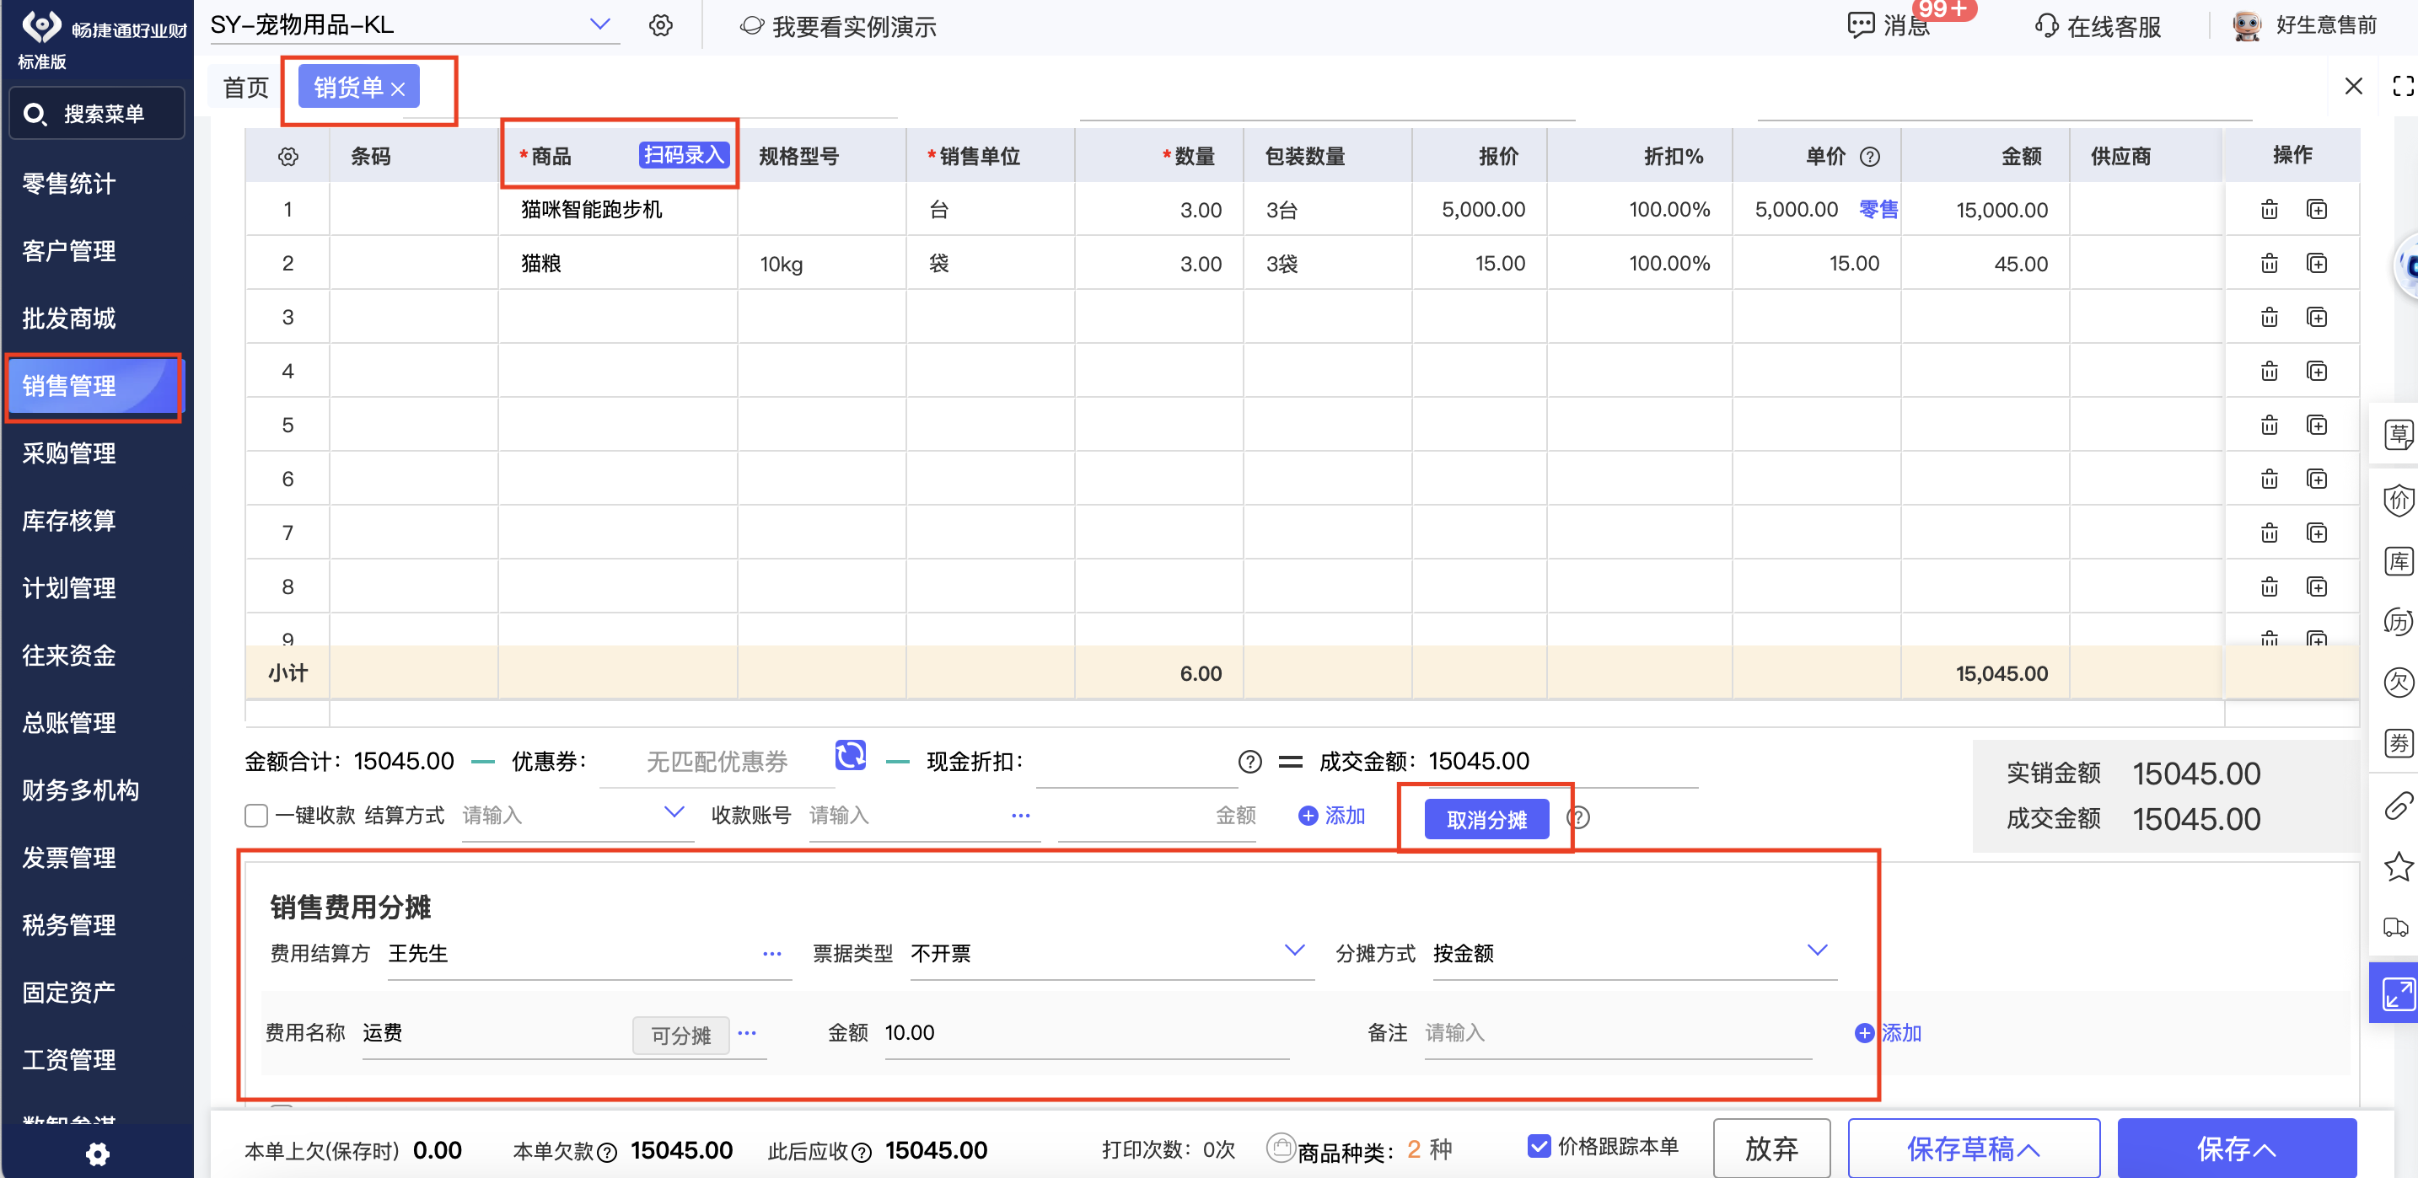Click the table column settings gear
The height and width of the screenshot is (1178, 2418).
point(288,157)
